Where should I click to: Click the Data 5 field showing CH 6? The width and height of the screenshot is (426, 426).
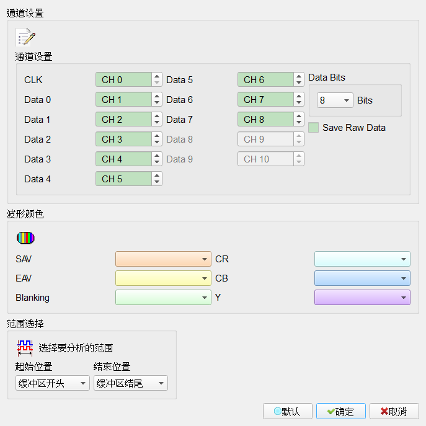pyautogui.click(x=265, y=79)
